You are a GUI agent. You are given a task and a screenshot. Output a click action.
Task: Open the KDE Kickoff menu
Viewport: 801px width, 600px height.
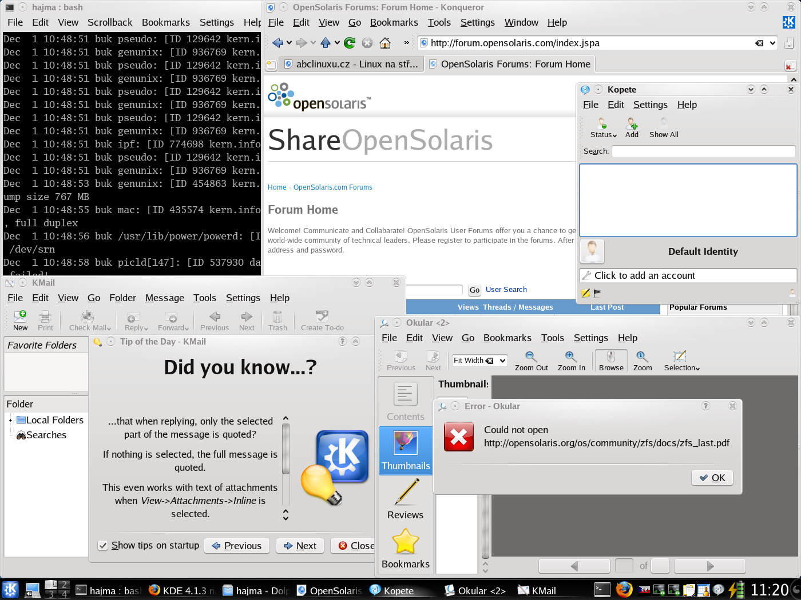(10, 590)
